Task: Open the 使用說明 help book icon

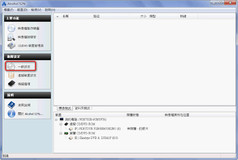Action: [11, 105]
